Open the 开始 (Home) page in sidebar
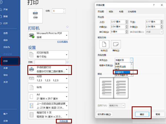Viewport: 166px width, 124px height. [x=6, y=9]
